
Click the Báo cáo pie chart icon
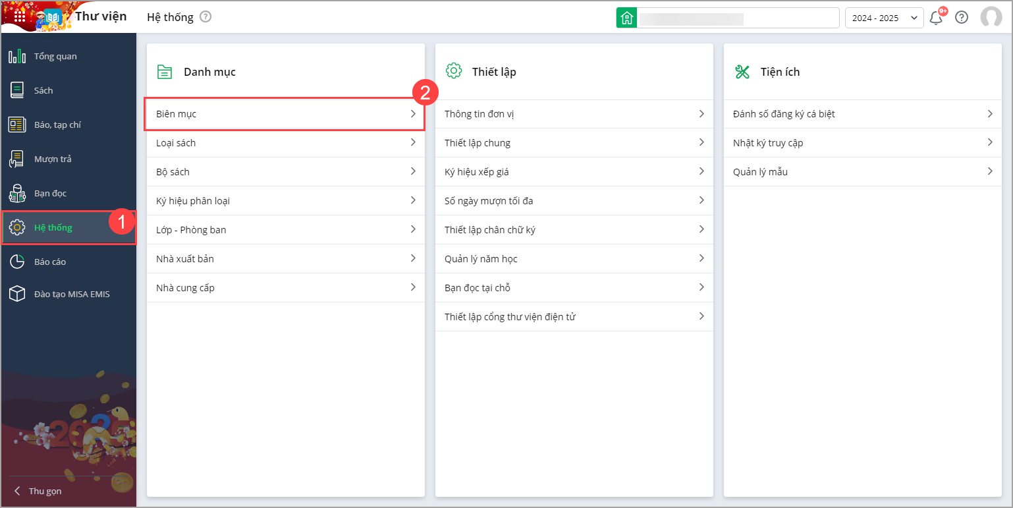17,262
